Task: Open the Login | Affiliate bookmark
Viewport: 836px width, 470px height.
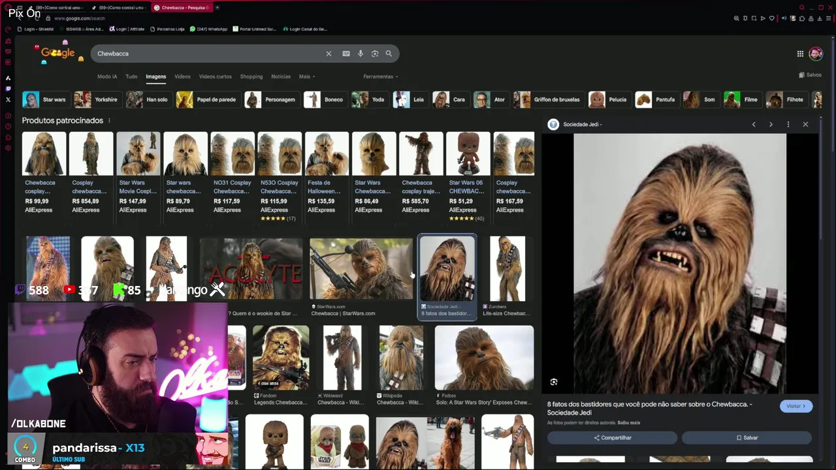Action: point(127,29)
